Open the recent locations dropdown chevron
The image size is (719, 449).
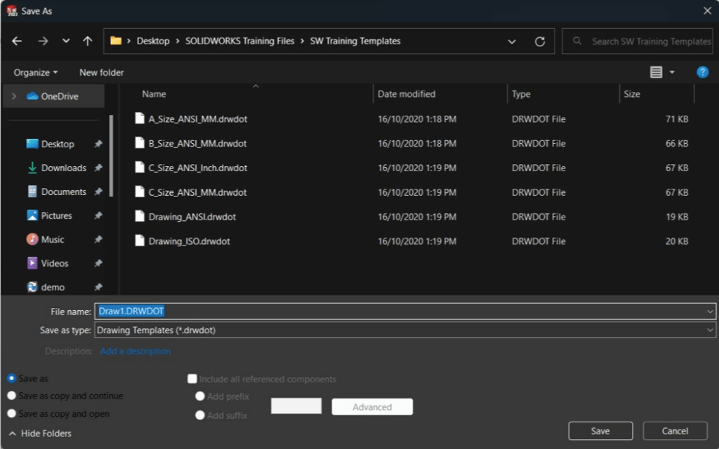coord(66,41)
